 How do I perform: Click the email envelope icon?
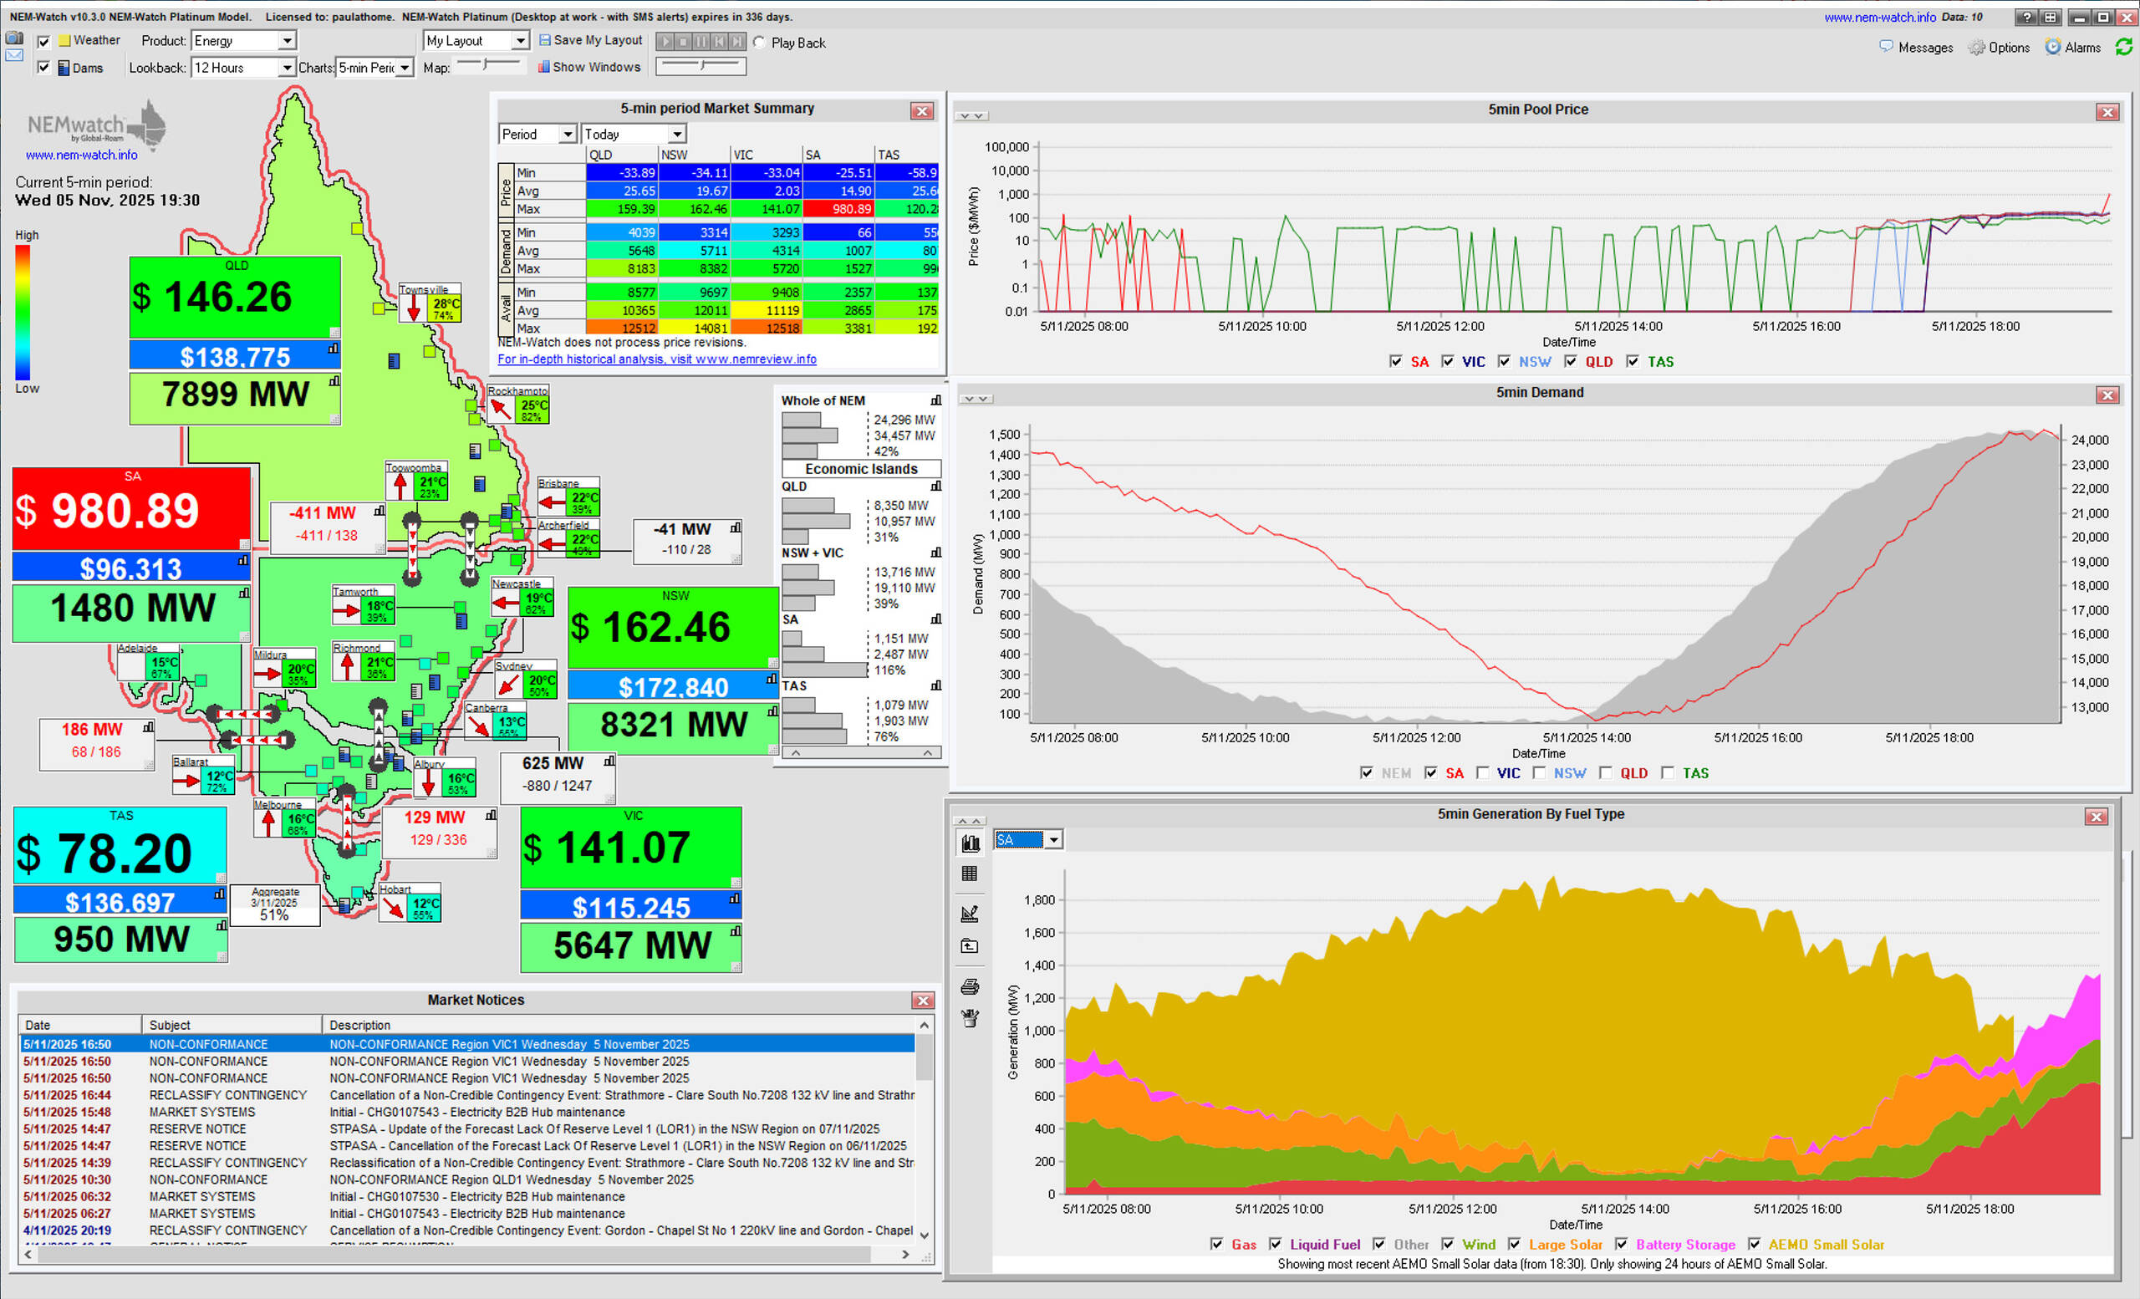click(x=14, y=55)
